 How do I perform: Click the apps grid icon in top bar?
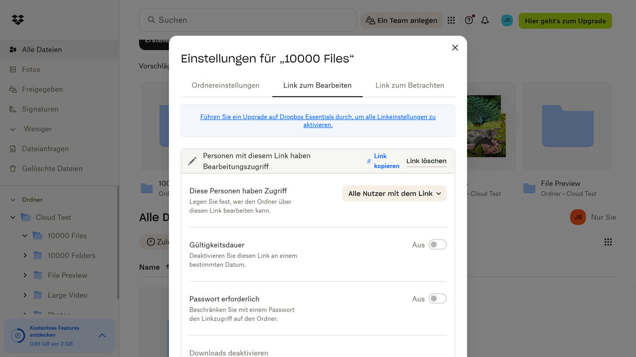[451, 20]
